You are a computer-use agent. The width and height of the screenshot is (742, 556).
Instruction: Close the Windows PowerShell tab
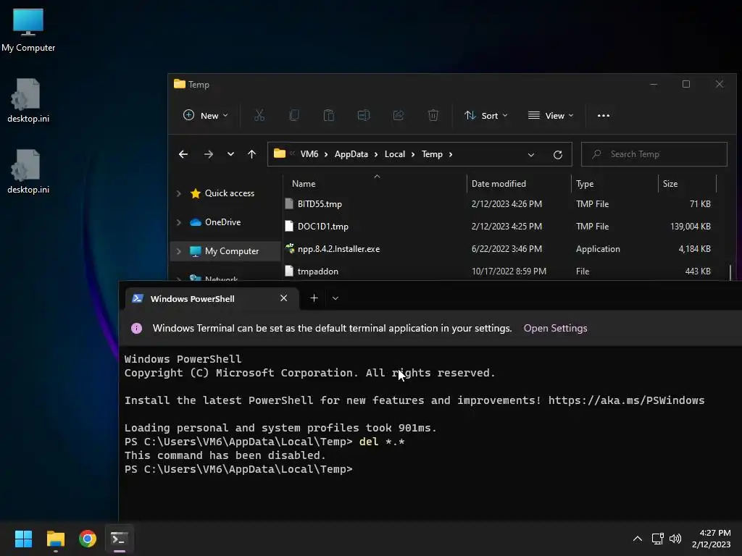(x=283, y=298)
